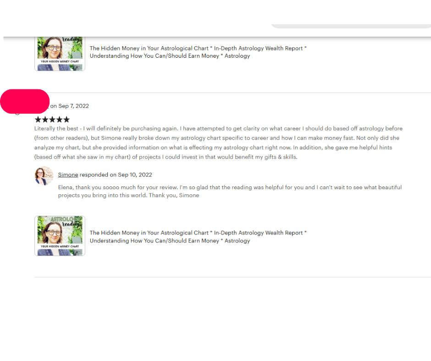Click Simone's reply beginning 'Elena, thank you'
This screenshot has width=431, height=361.
(230, 191)
